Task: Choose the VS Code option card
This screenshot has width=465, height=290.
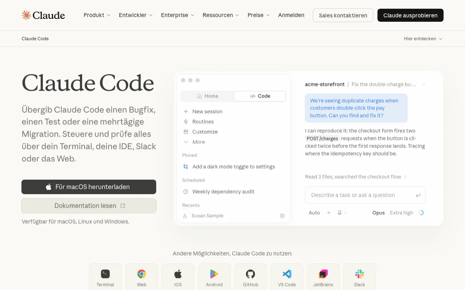Action: click(x=287, y=277)
